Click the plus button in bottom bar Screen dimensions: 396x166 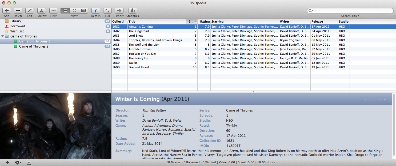click(7, 163)
